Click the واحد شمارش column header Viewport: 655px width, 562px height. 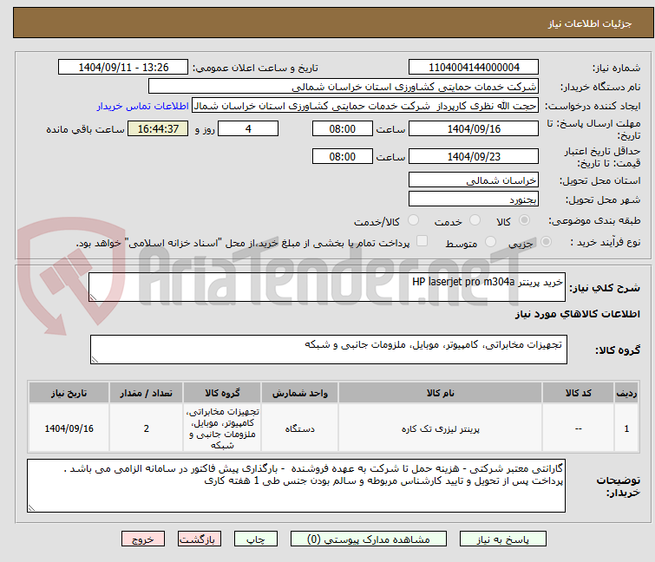pos(299,393)
